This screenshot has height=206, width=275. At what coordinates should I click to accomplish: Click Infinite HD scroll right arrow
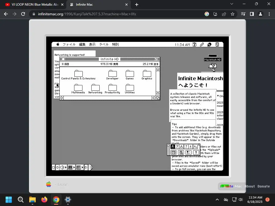154,98
